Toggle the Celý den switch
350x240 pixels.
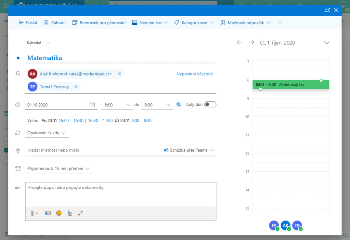(x=210, y=105)
